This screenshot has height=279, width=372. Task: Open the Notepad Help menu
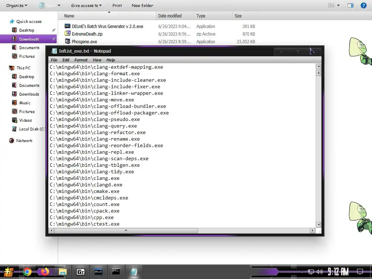point(110,60)
